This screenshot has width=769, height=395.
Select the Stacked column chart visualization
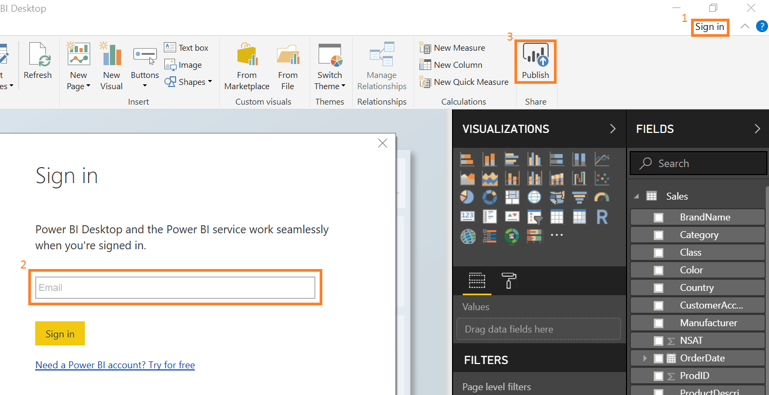click(489, 159)
